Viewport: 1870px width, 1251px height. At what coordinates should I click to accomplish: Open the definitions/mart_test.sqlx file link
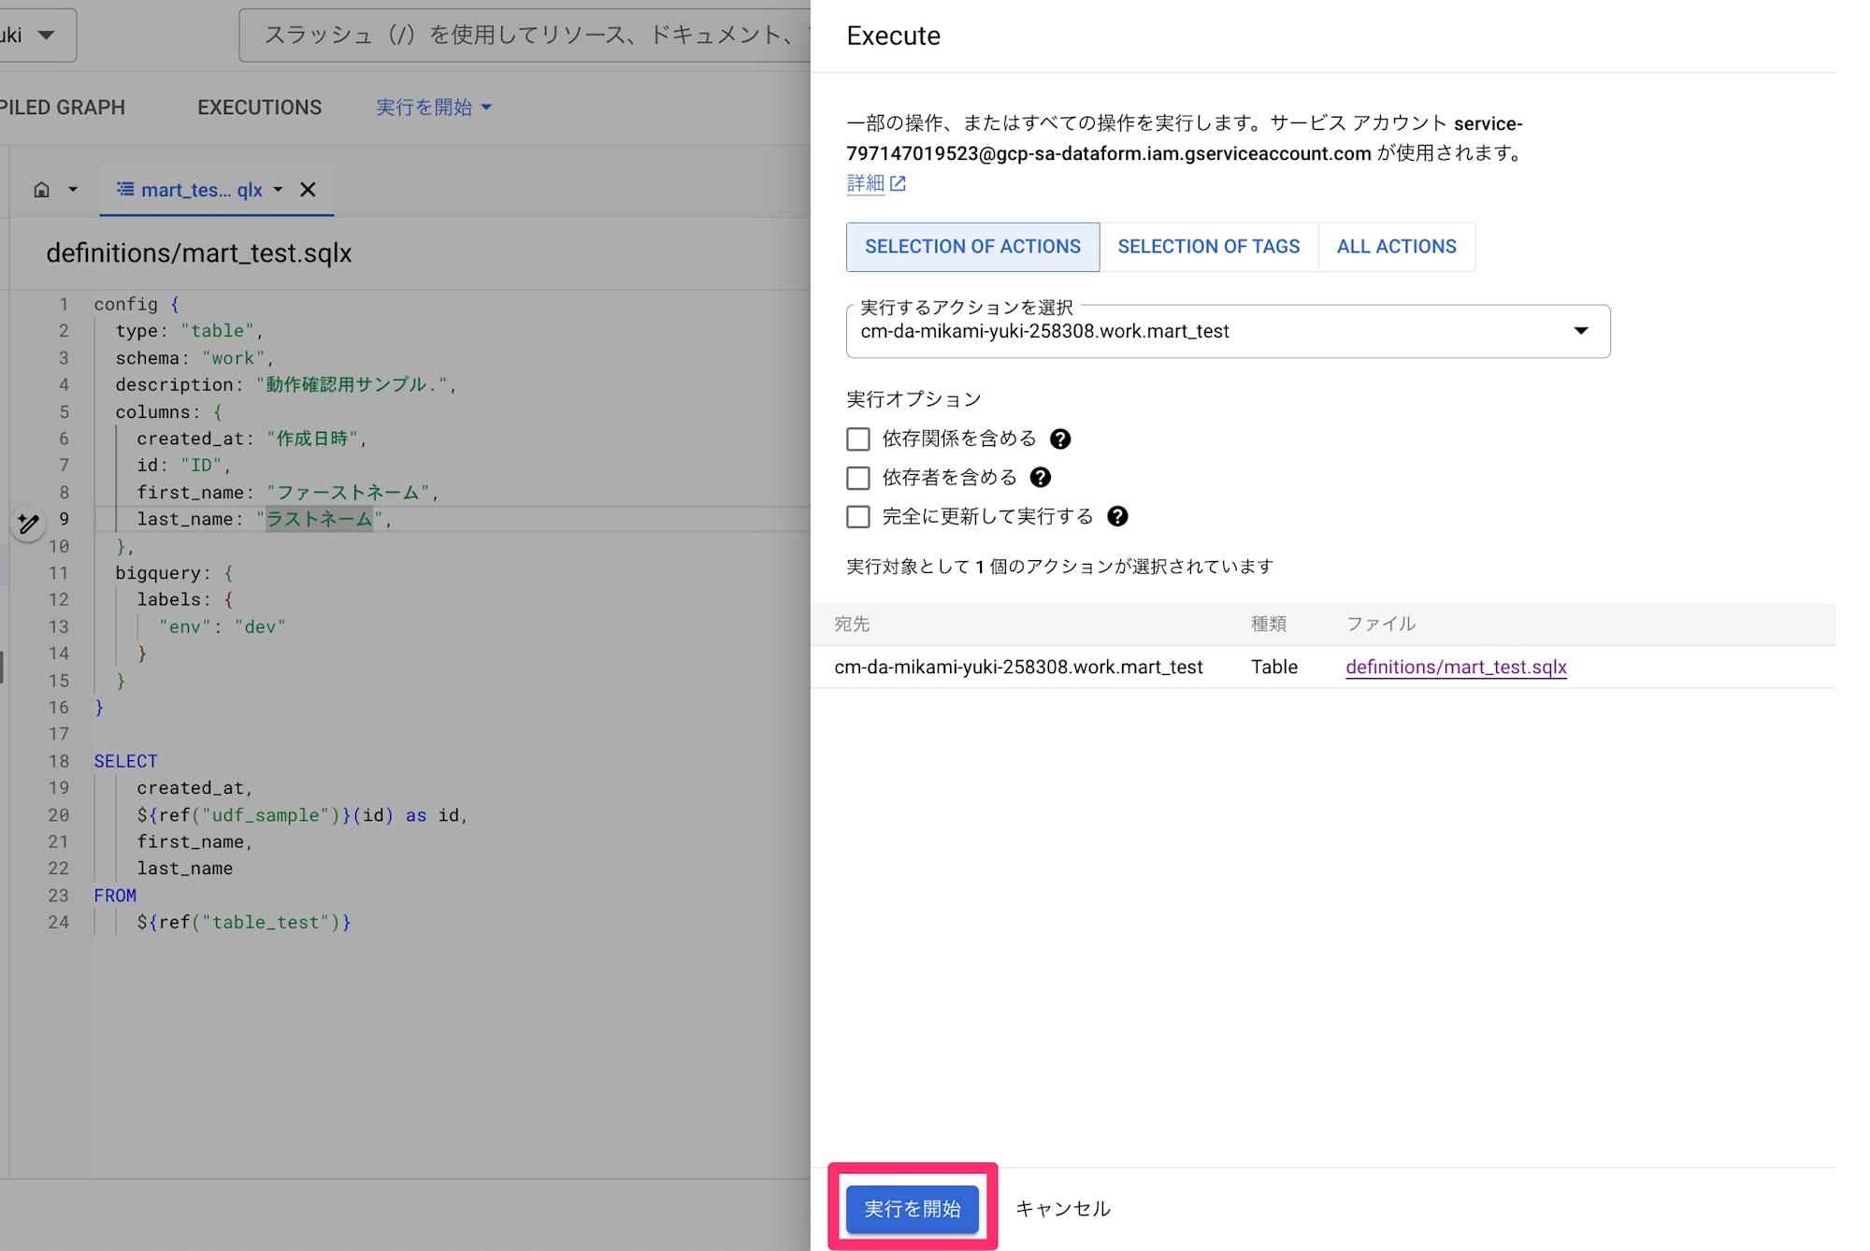click(1456, 667)
